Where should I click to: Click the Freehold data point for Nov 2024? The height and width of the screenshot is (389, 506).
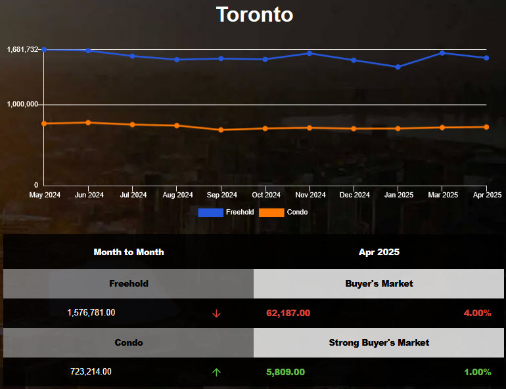[x=310, y=53]
